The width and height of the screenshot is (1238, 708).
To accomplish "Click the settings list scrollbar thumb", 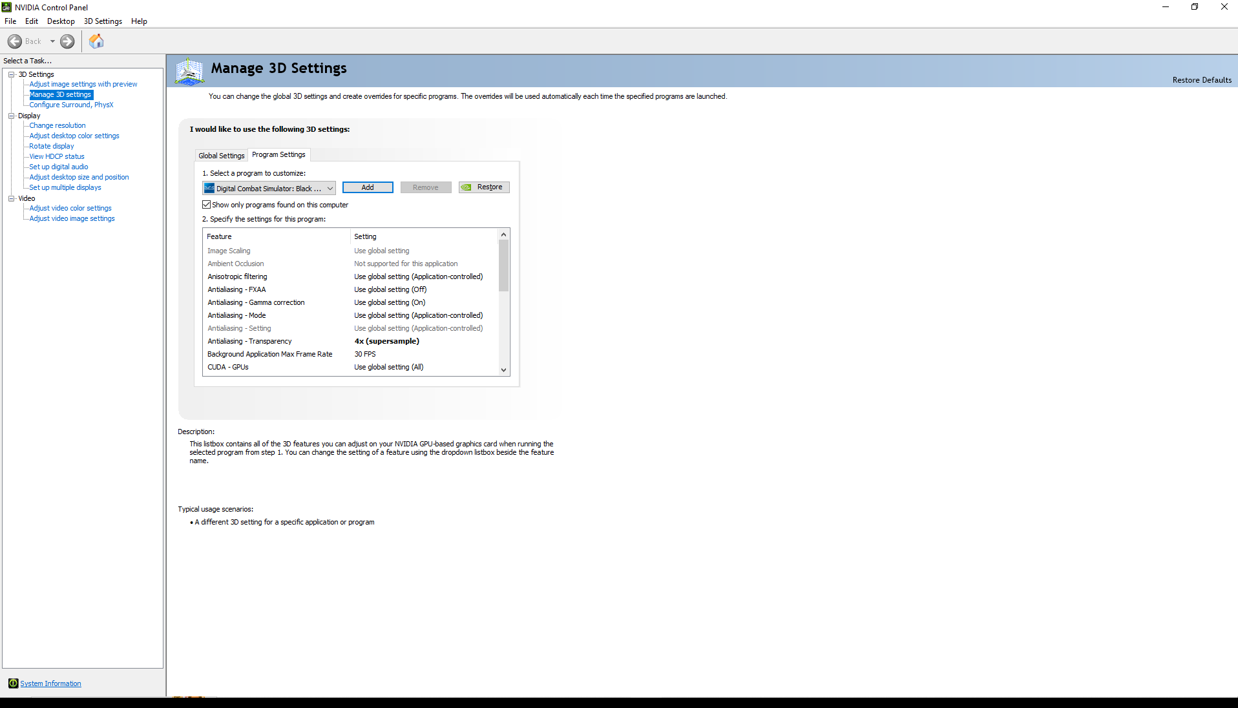I will [504, 266].
